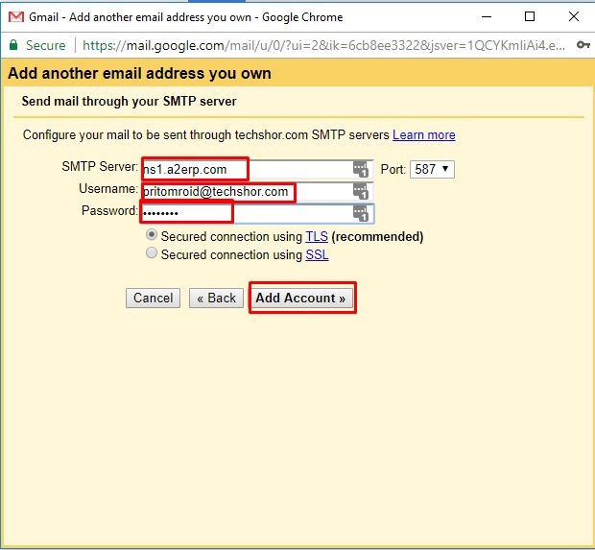
Task: Open the password manager icon in the Password field
Action: (x=361, y=213)
